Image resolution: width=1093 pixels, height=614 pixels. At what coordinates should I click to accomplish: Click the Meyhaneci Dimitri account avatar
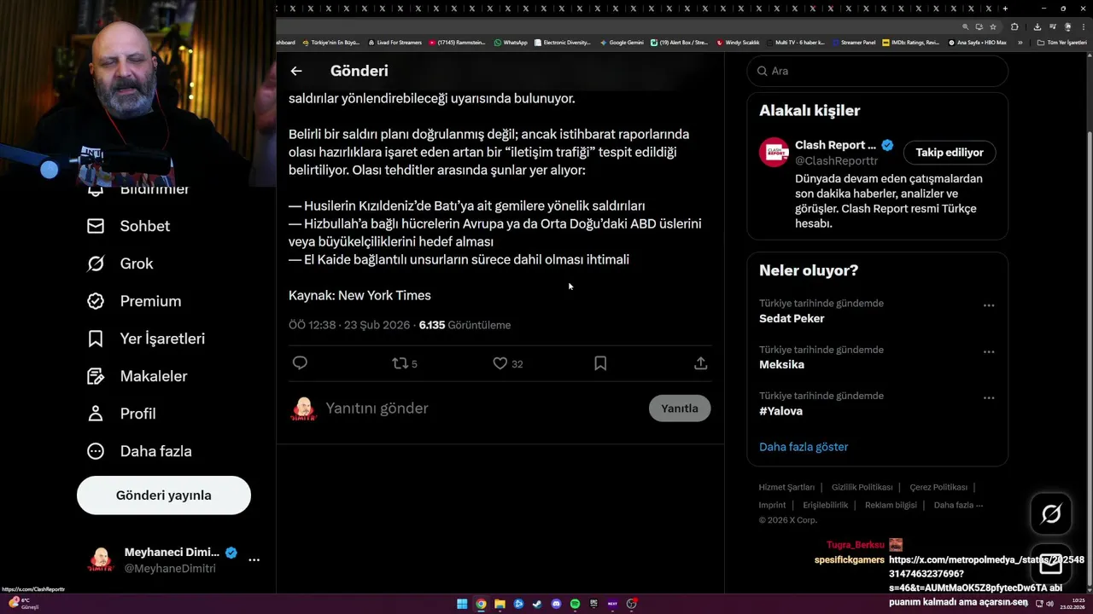[x=101, y=560]
